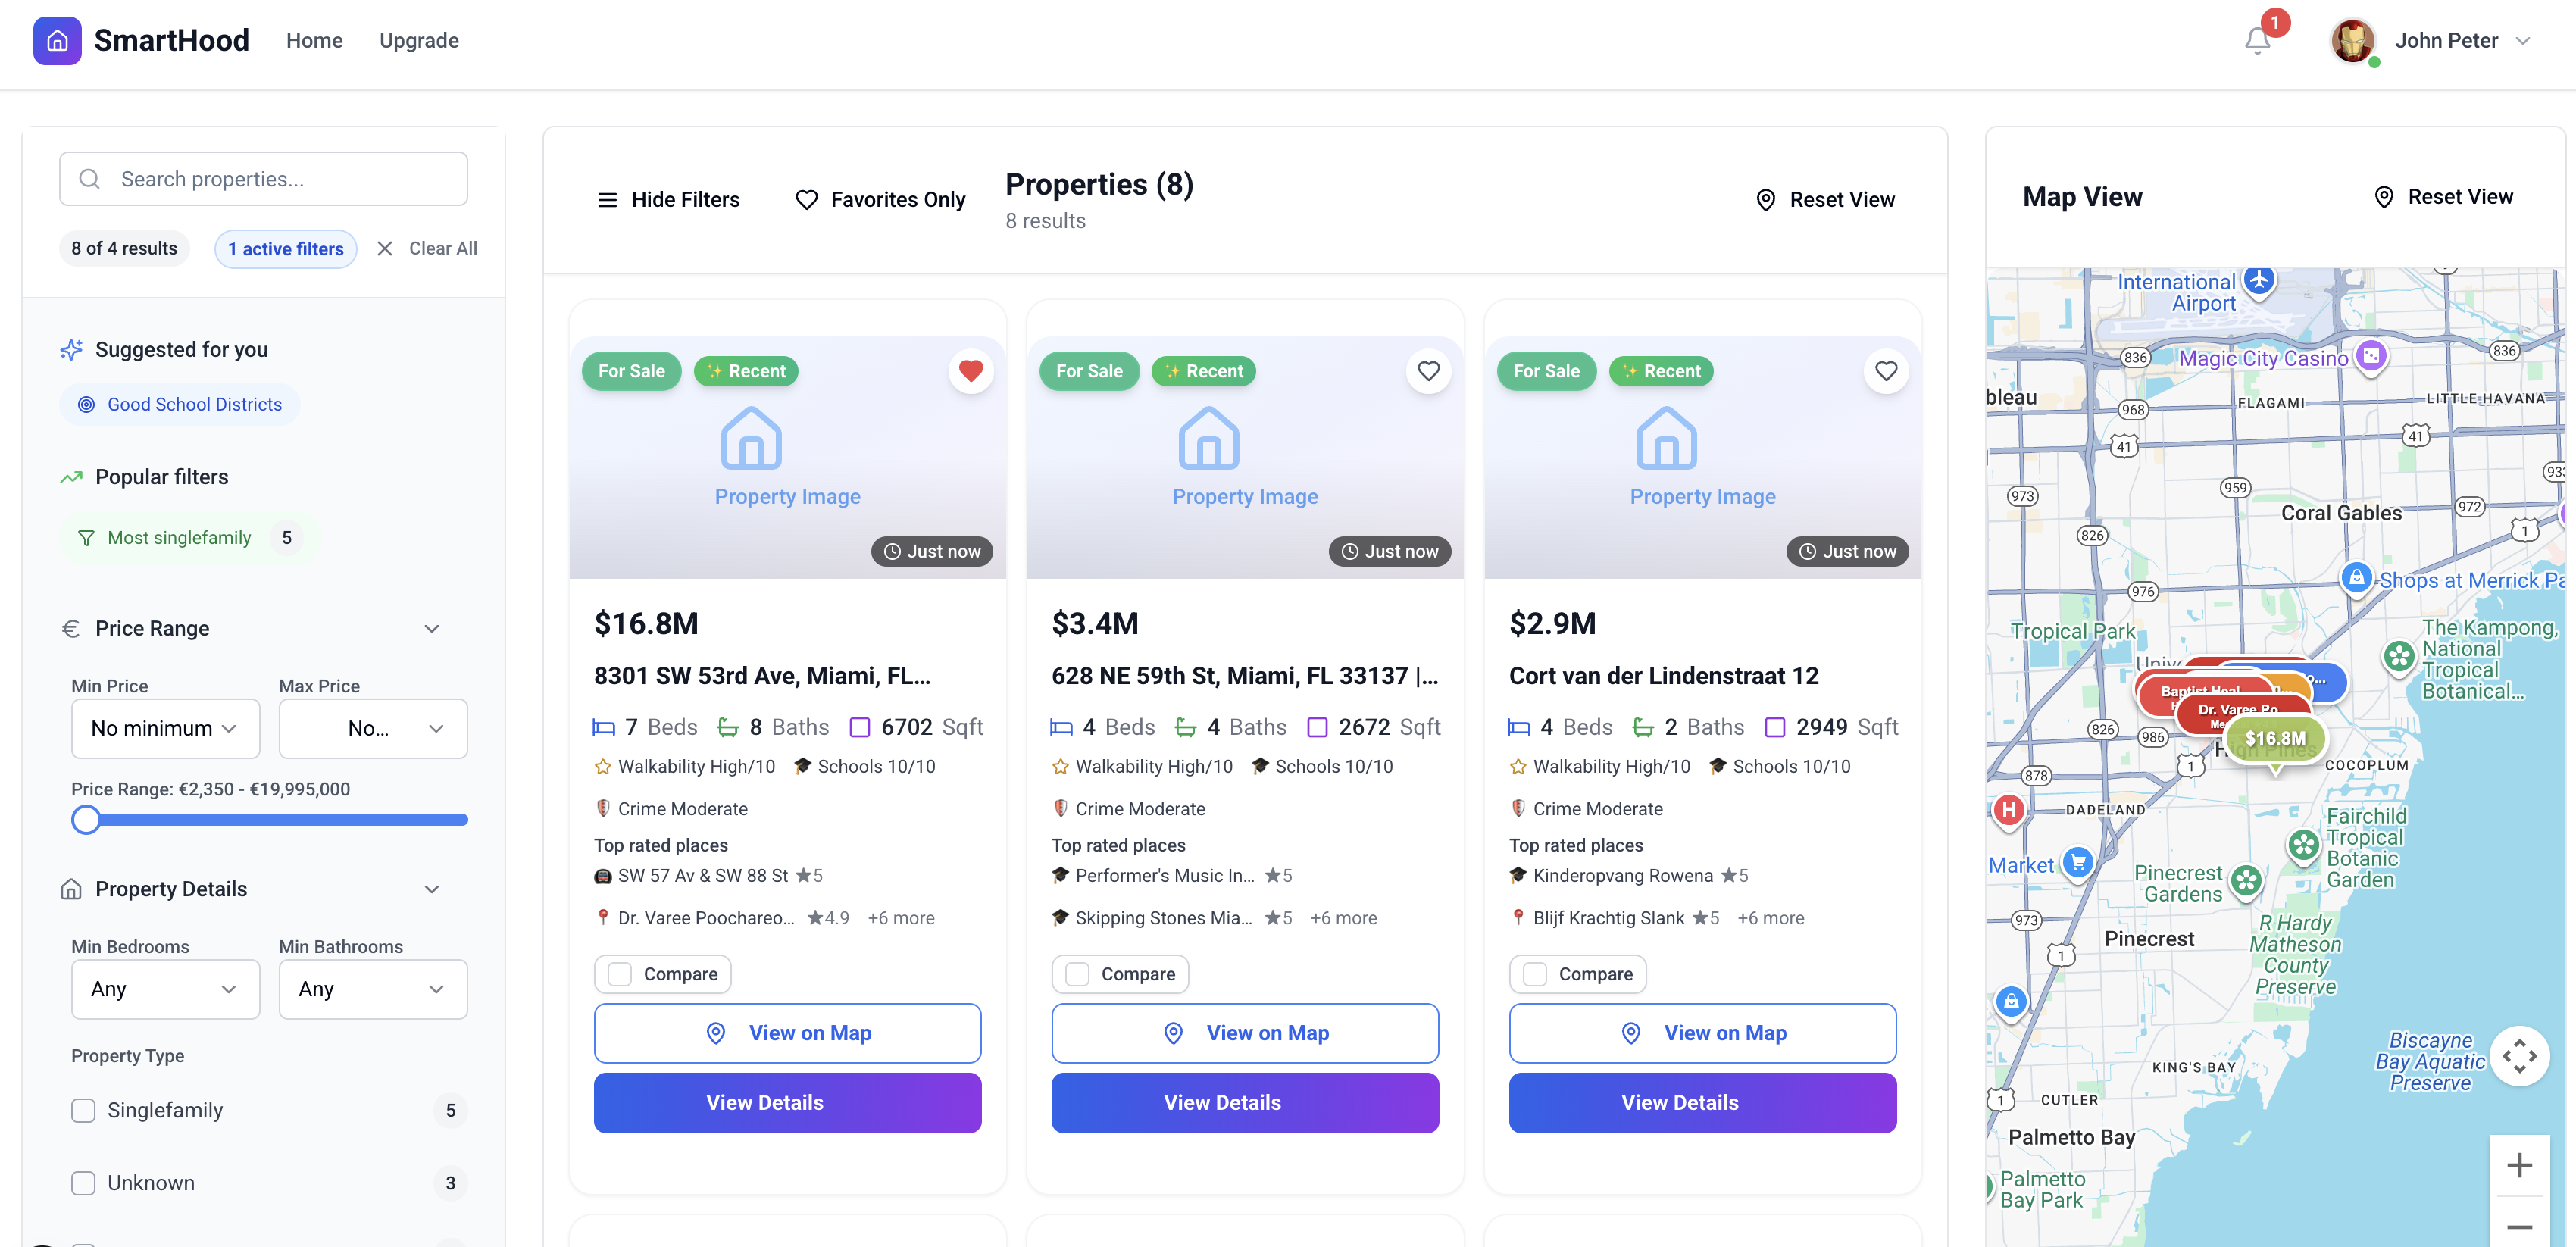This screenshot has width=2576, height=1247.
Task: Open the SmartHood home icon in the header
Action: coord(57,40)
